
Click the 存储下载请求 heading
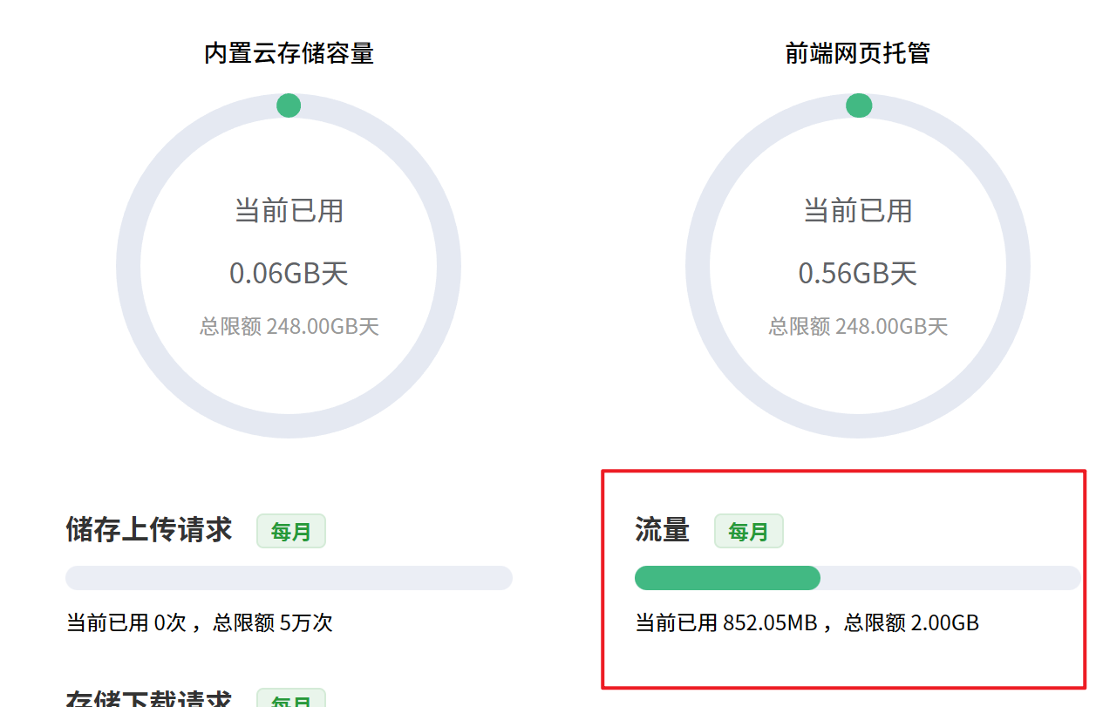(149, 699)
